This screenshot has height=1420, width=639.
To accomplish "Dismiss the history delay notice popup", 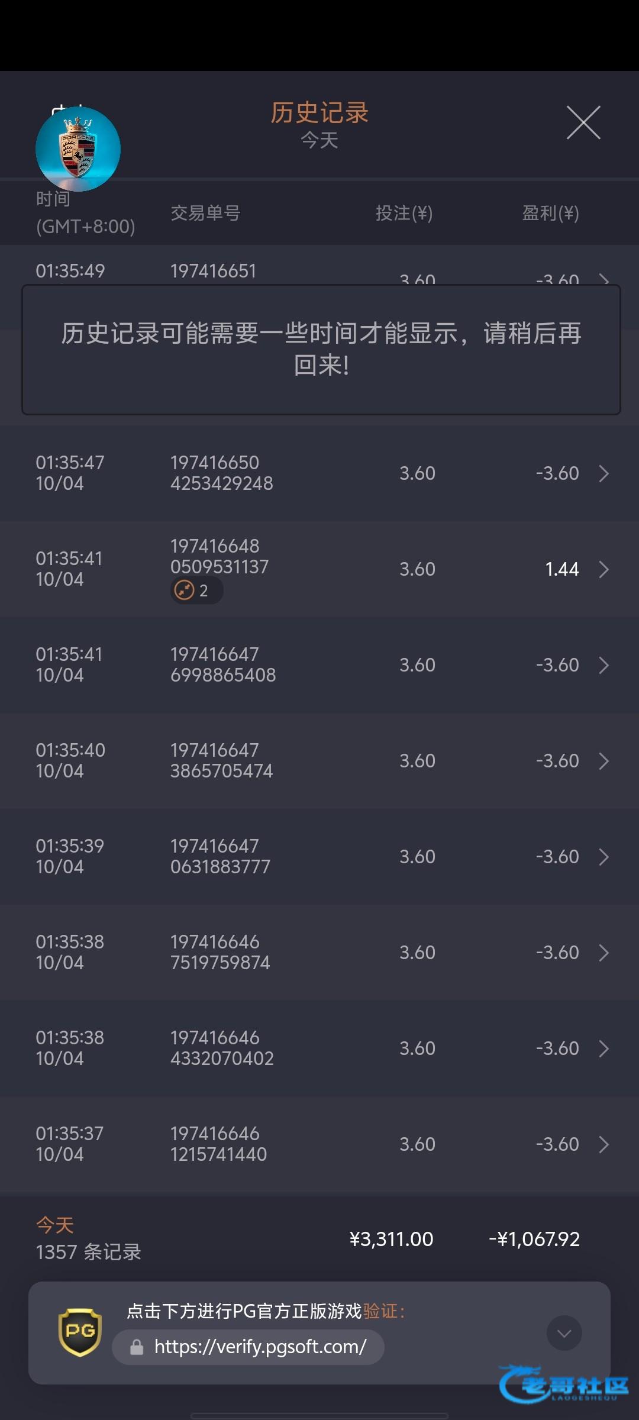I will pos(321,349).
